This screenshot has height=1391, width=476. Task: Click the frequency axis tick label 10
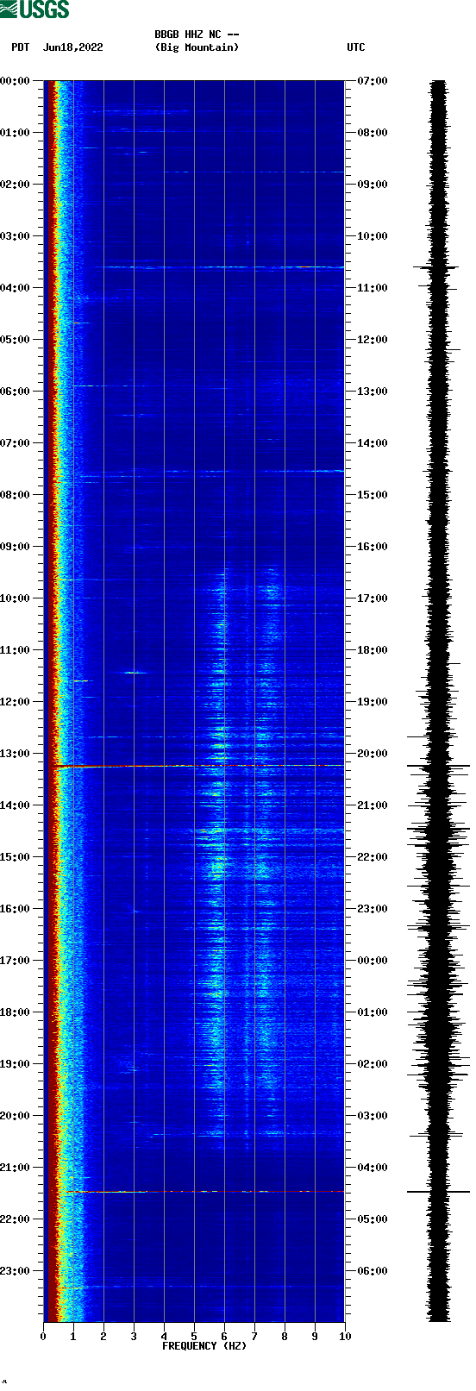pyautogui.click(x=345, y=1337)
